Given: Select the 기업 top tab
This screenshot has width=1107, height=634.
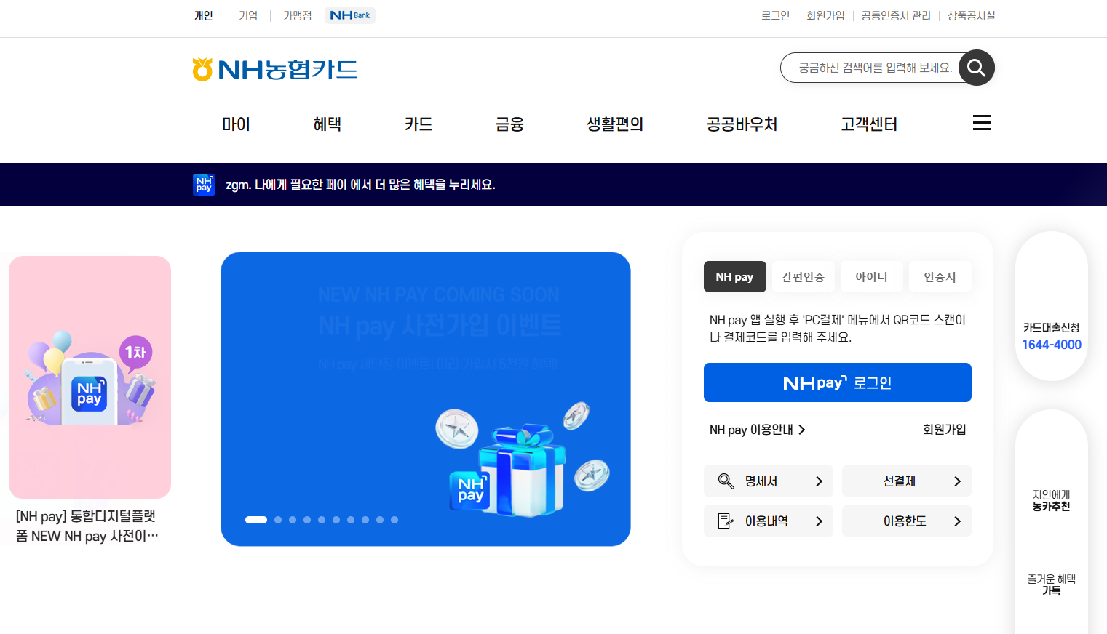Looking at the screenshot, I should pos(248,15).
